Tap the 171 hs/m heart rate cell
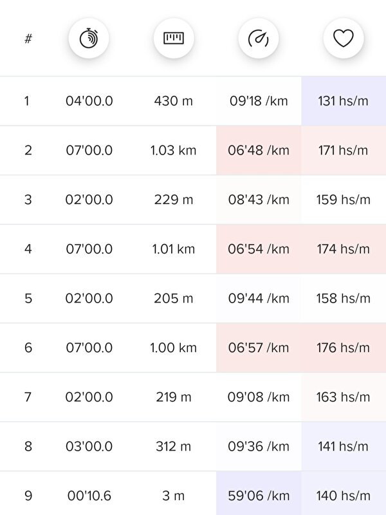The width and height of the screenshot is (386, 515). 344,151
